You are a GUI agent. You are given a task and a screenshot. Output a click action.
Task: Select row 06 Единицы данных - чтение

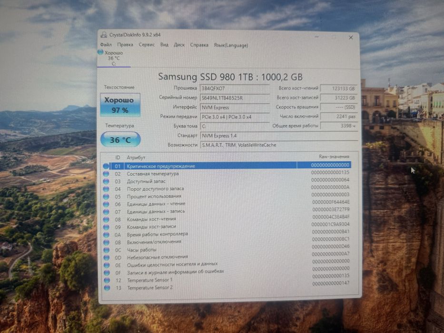(227, 204)
